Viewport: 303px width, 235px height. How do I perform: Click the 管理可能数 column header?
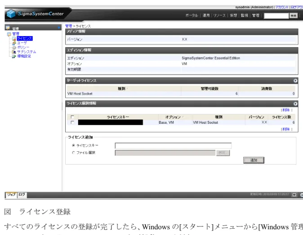209,89
